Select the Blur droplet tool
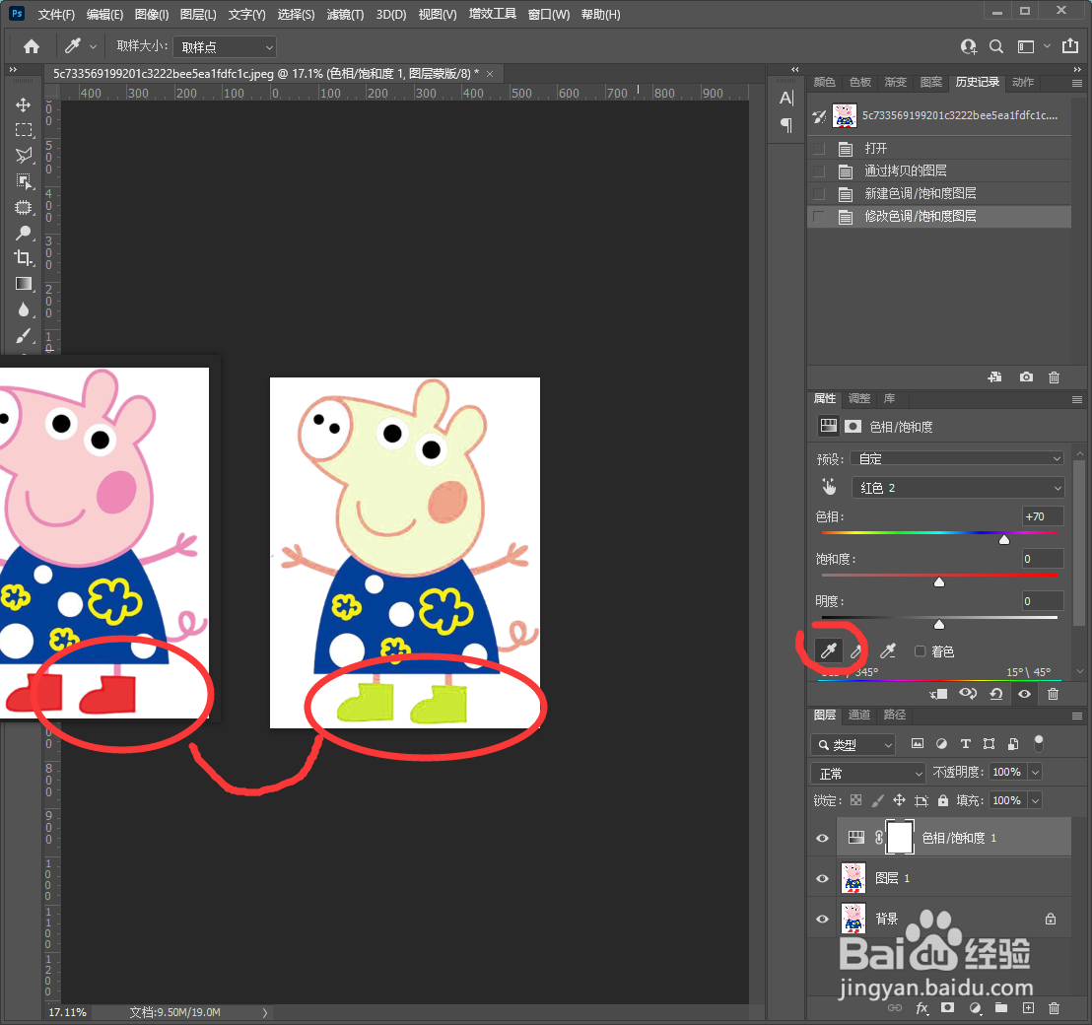The width and height of the screenshot is (1092, 1025). click(x=24, y=309)
